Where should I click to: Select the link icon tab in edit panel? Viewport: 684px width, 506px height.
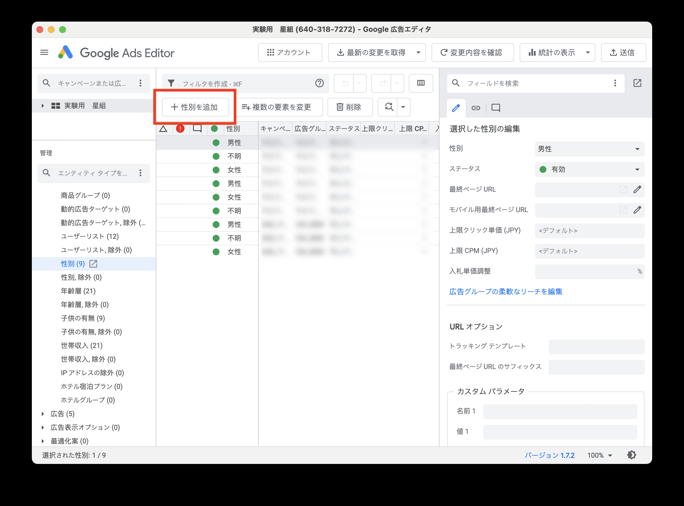coord(476,107)
